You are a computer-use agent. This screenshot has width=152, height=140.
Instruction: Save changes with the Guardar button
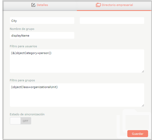click(x=138, y=134)
